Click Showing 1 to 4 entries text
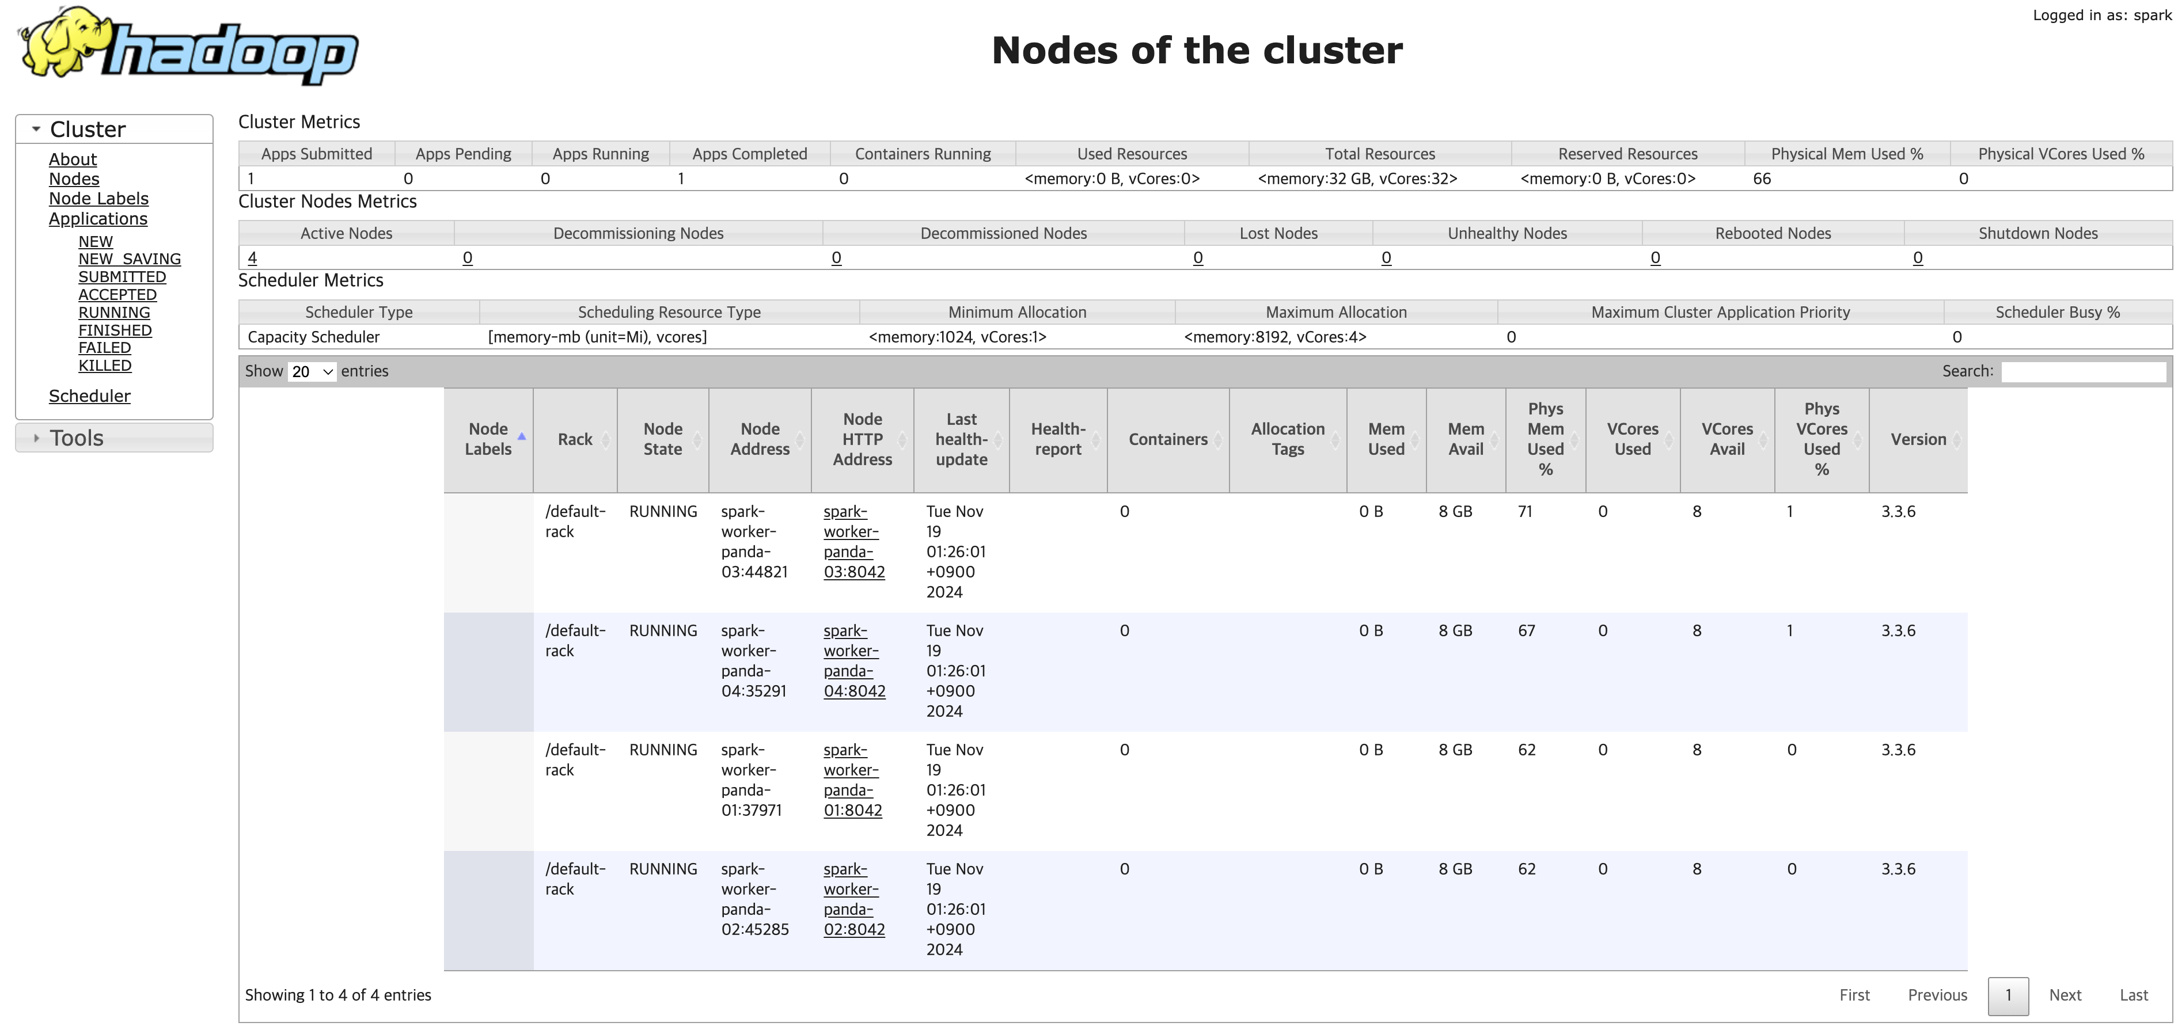Image resolution: width=2178 pixels, height=1030 pixels. click(x=338, y=995)
